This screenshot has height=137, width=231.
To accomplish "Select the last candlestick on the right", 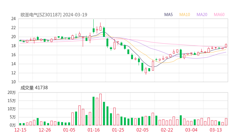I will (226, 45).
